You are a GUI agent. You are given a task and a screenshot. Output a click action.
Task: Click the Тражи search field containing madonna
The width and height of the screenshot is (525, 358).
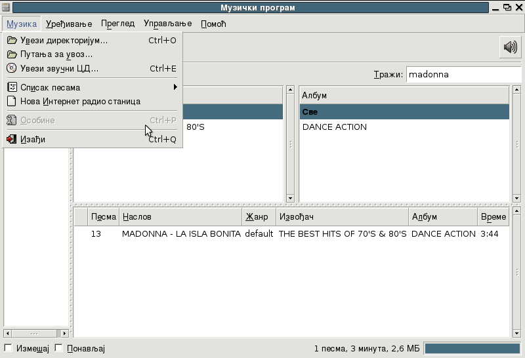(464, 74)
